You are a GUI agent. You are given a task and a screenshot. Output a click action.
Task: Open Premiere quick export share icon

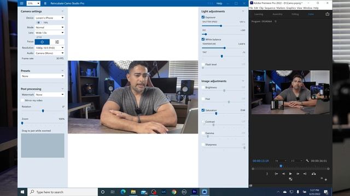327,14
